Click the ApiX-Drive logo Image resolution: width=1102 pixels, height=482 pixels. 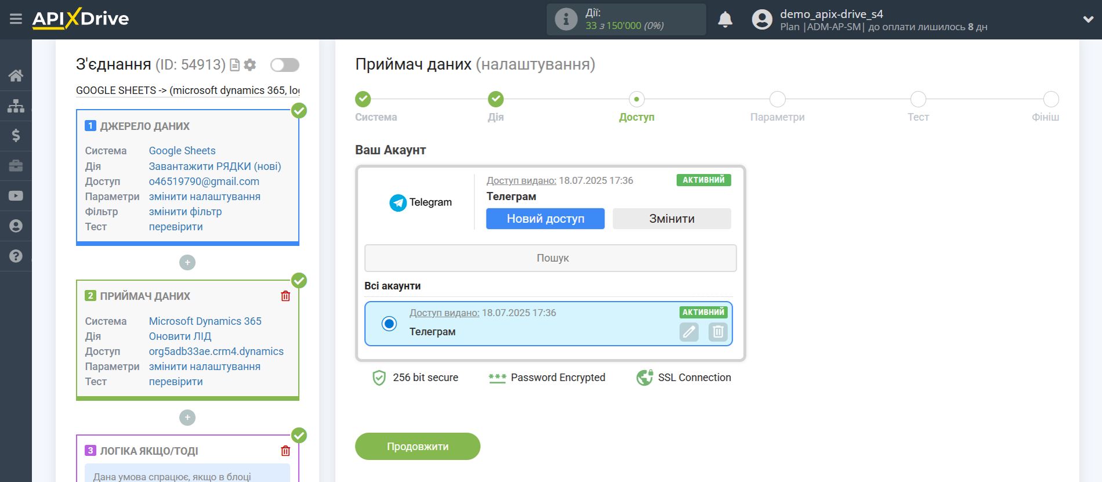[81, 19]
